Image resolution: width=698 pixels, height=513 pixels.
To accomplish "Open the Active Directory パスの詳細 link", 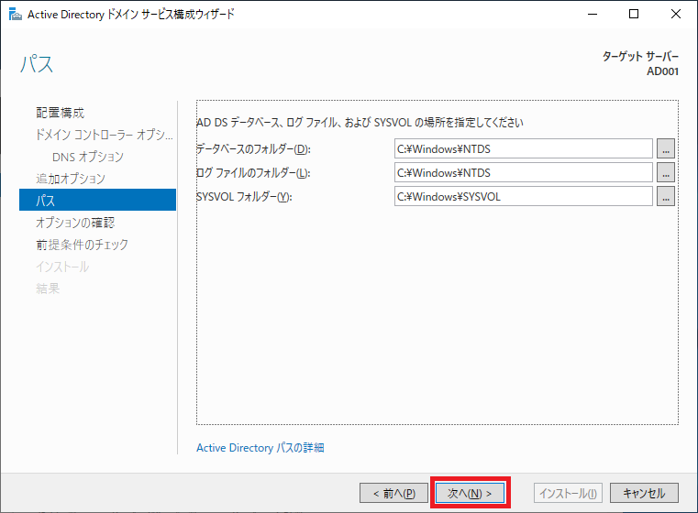I will tap(260, 448).
